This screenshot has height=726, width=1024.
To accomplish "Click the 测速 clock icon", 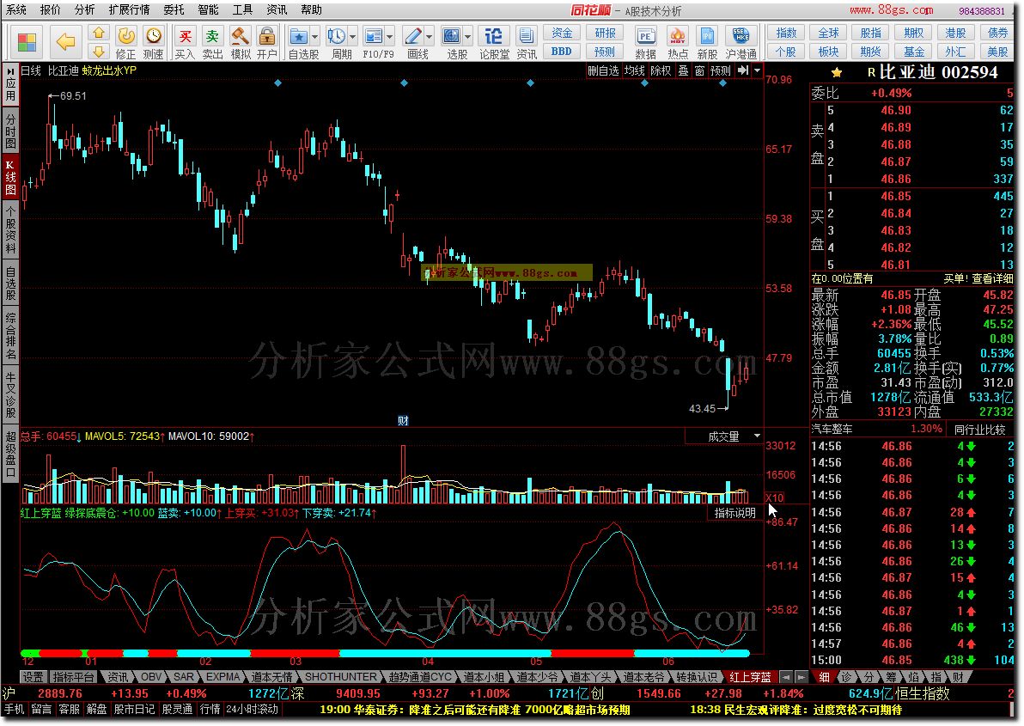I will pos(154,36).
